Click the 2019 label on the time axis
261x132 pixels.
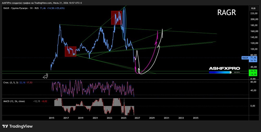(x=81, y=118)
